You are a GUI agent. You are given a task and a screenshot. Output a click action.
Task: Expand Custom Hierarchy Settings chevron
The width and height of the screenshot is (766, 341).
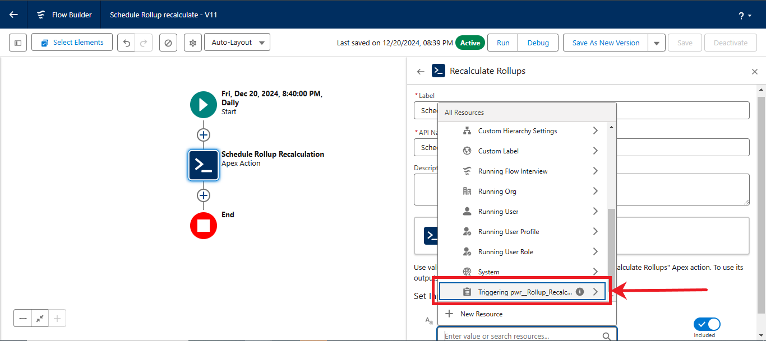tap(595, 131)
